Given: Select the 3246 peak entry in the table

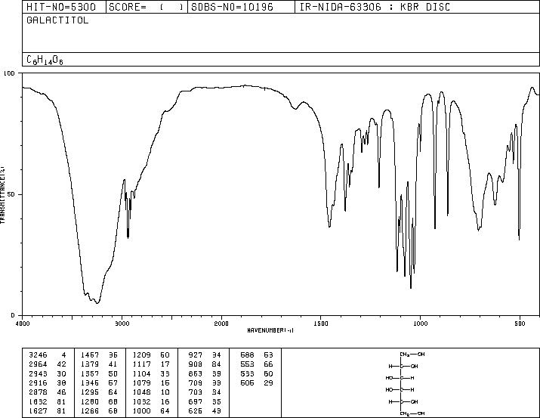Looking at the screenshot, I should coord(48,355).
